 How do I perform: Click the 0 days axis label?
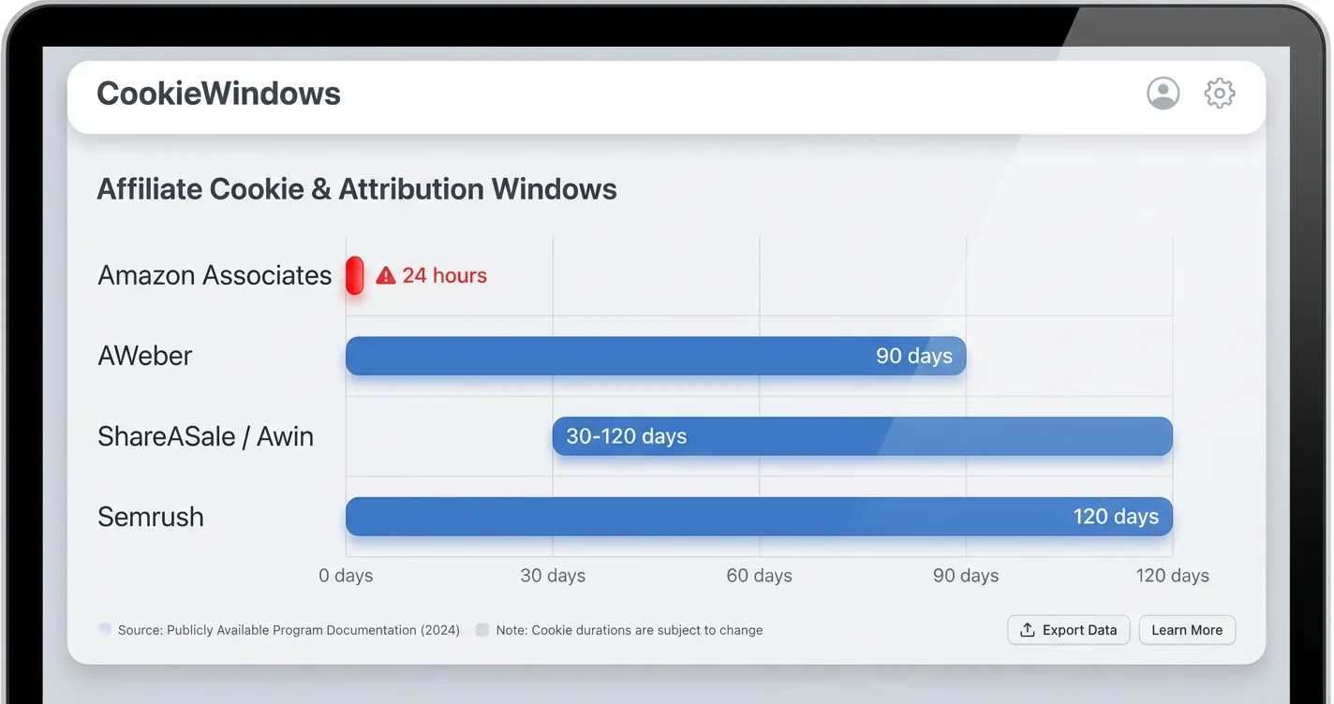[346, 576]
